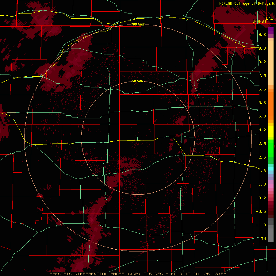This screenshot has width=276, height=276.
Task: Click the bright green band of the color scale
Action: tap(271, 148)
